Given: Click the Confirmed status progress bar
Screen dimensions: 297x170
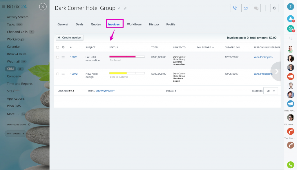Looking at the screenshot, I should (127, 56).
